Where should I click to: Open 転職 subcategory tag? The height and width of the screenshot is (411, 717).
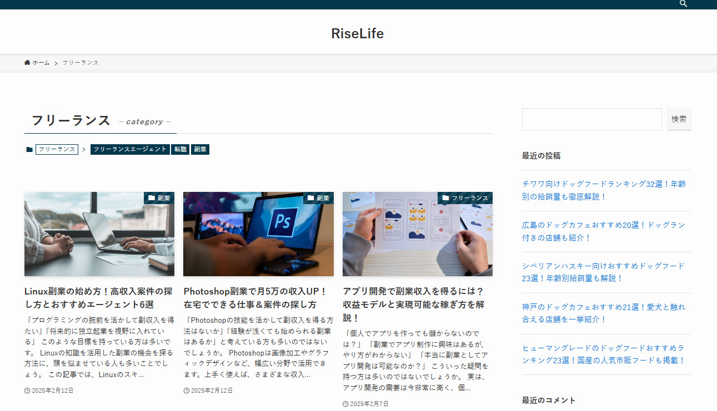[x=180, y=150]
